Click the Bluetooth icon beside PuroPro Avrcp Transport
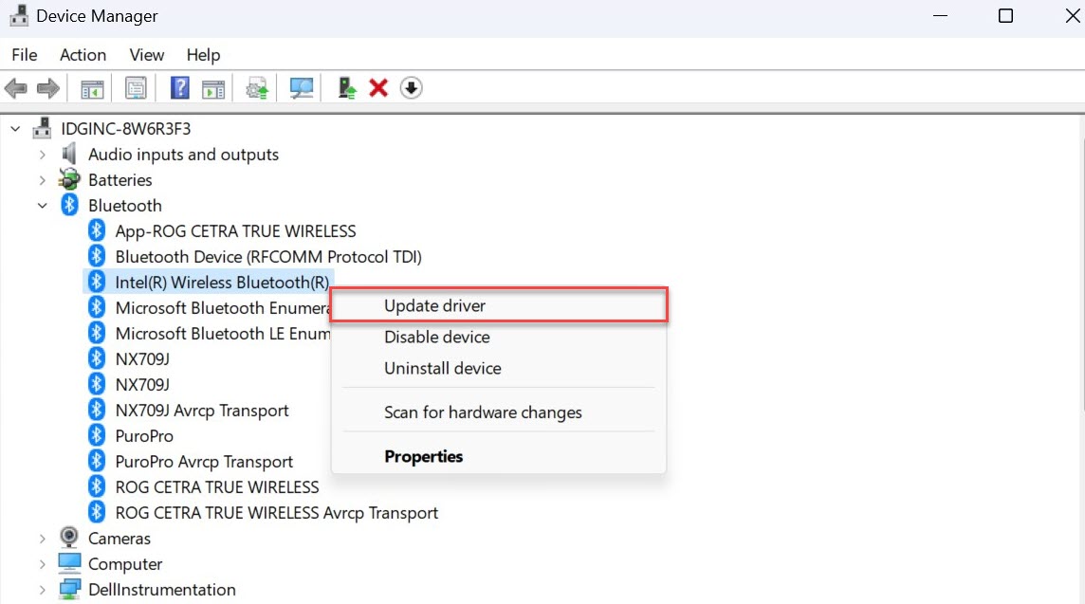The width and height of the screenshot is (1085, 604). point(97,461)
